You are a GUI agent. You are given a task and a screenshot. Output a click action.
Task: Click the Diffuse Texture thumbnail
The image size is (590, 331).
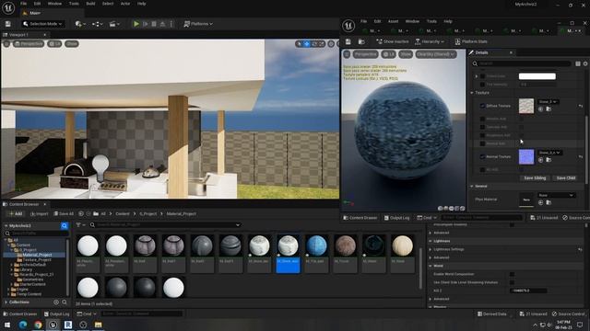point(526,106)
